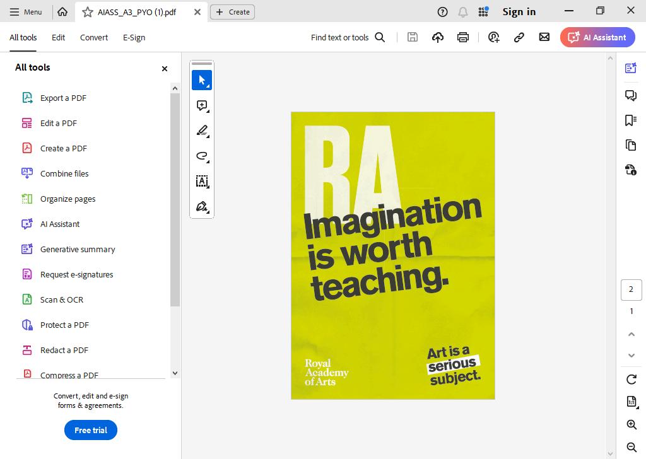Close the All tools panel
This screenshot has height=459, width=646.
tap(165, 69)
